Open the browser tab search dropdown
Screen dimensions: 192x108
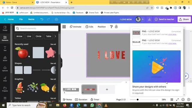tap(169, 2)
